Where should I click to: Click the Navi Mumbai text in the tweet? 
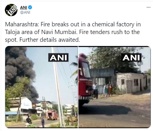[59, 32]
